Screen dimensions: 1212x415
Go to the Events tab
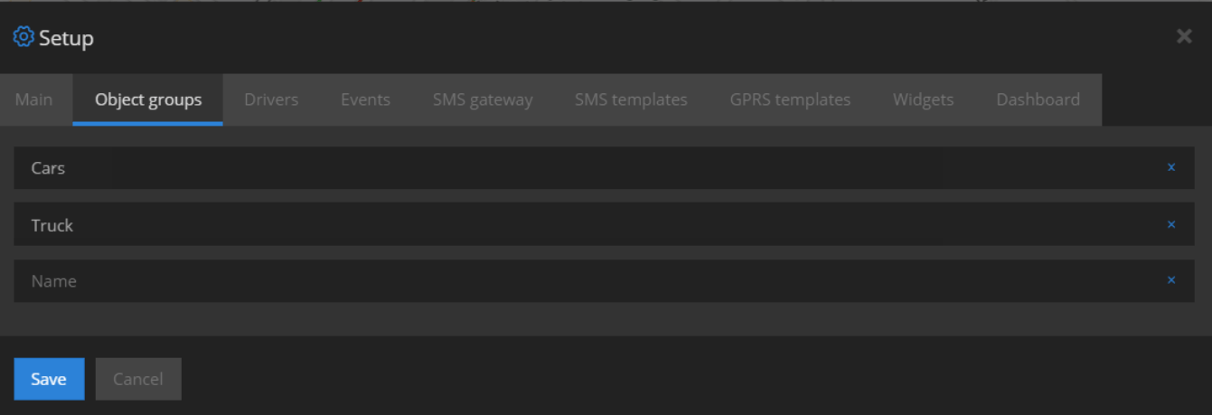365,99
